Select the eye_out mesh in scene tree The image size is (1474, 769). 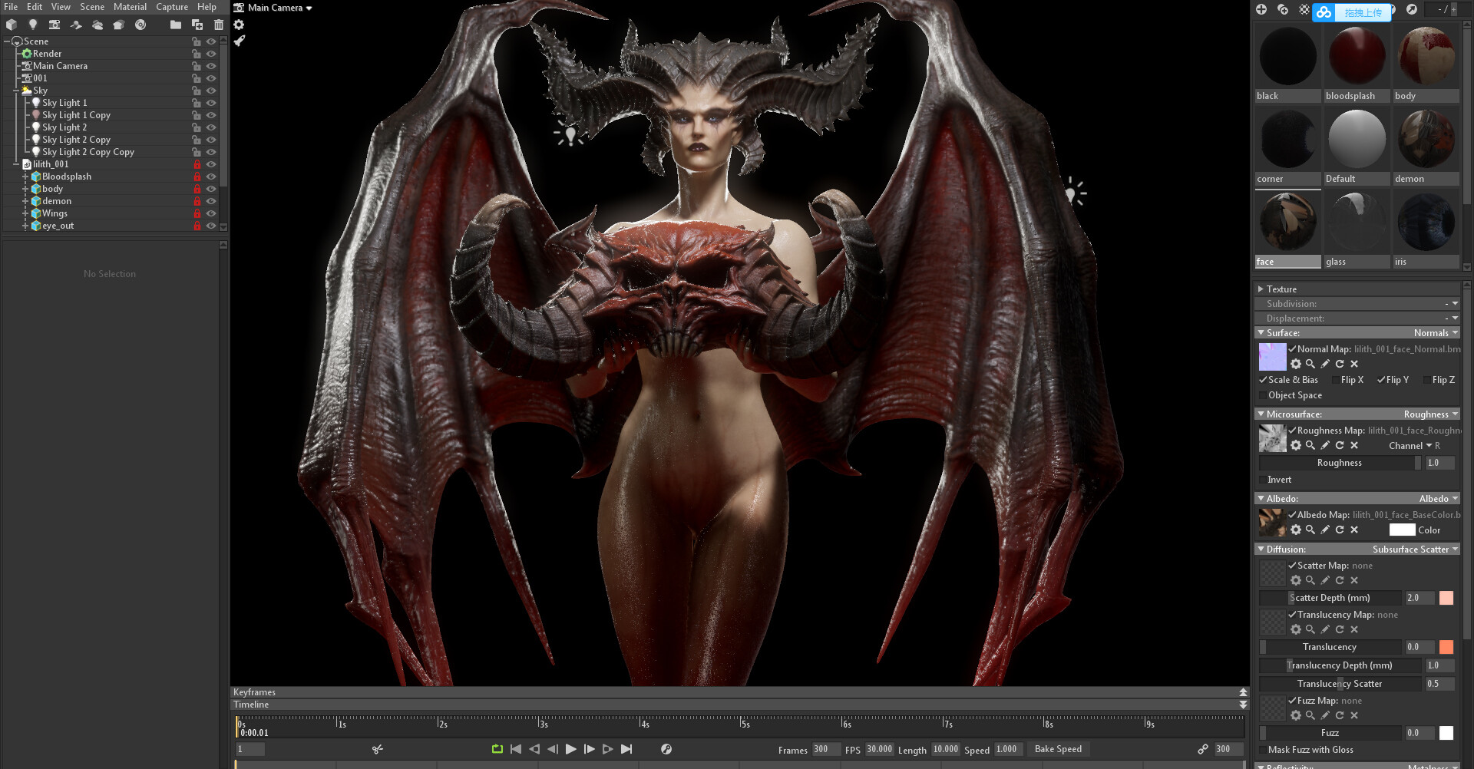(58, 226)
